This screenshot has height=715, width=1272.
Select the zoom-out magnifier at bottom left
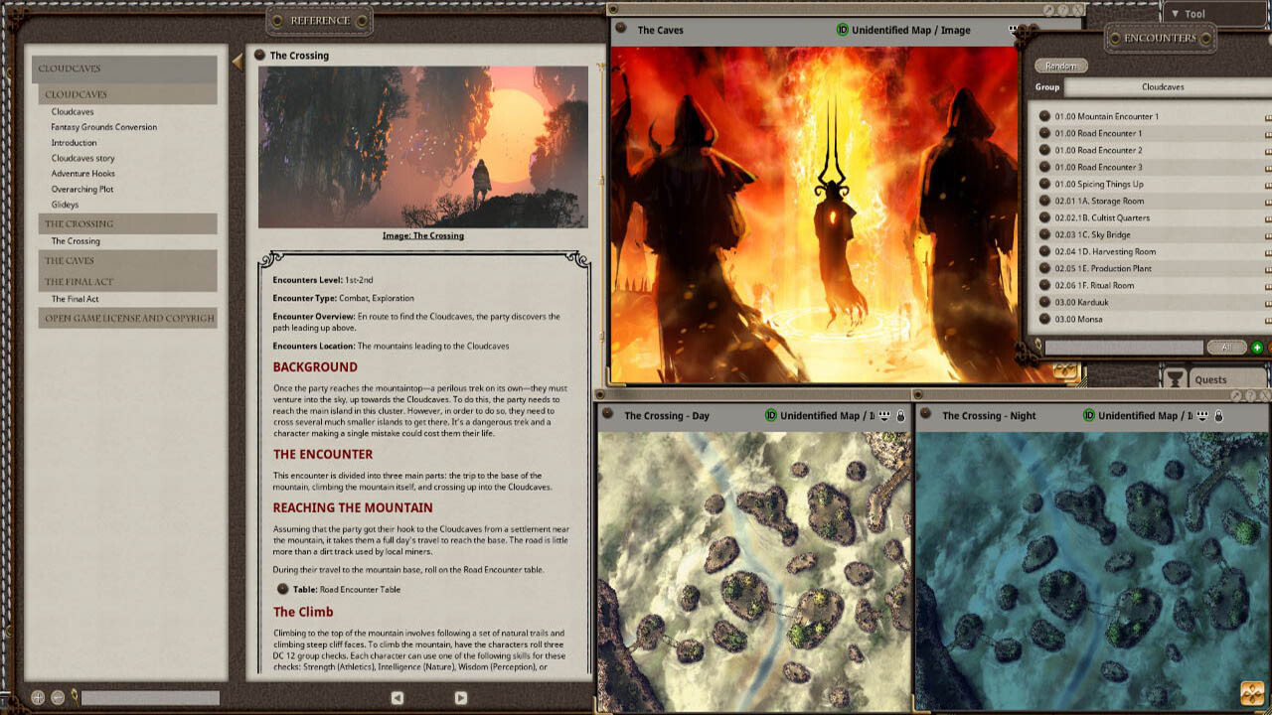click(x=57, y=697)
